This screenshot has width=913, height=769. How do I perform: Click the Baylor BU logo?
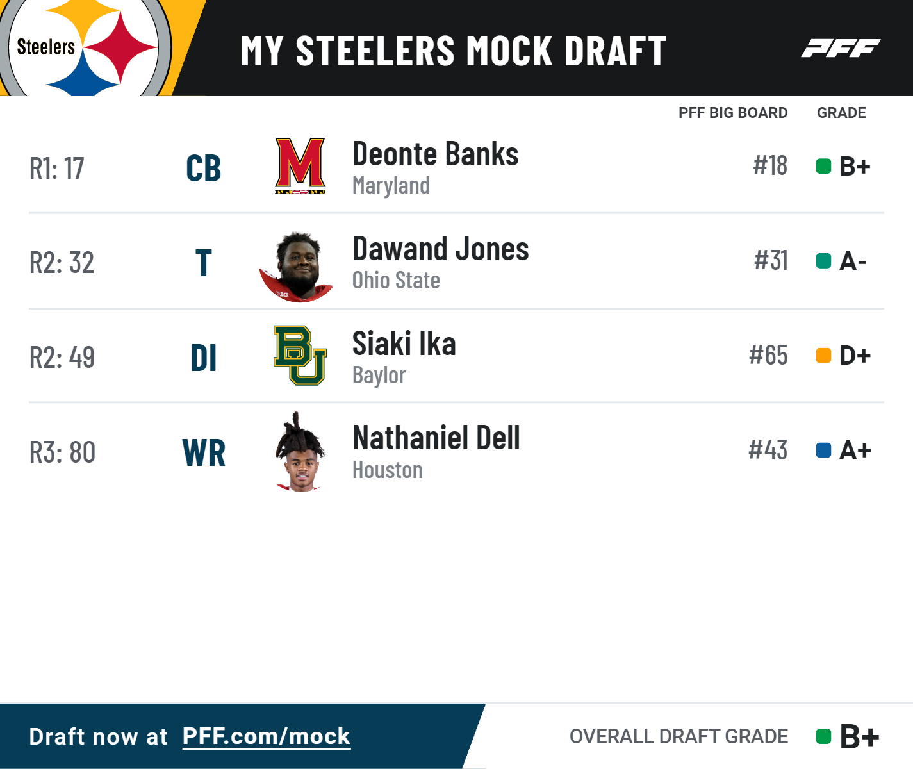click(x=300, y=356)
